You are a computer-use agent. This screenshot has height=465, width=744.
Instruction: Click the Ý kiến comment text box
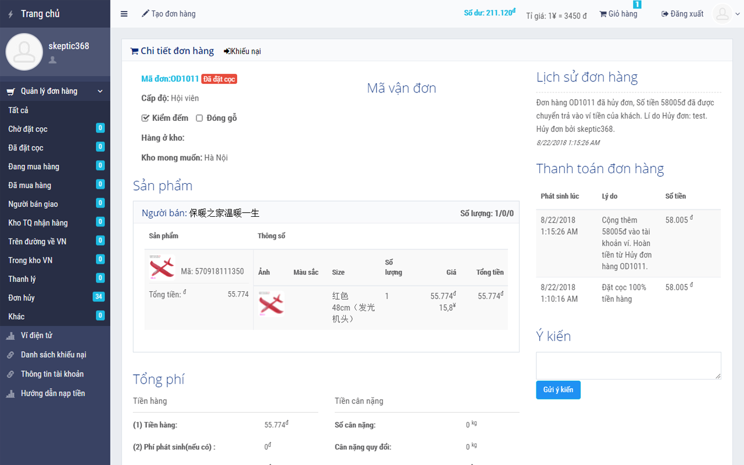[x=628, y=366]
